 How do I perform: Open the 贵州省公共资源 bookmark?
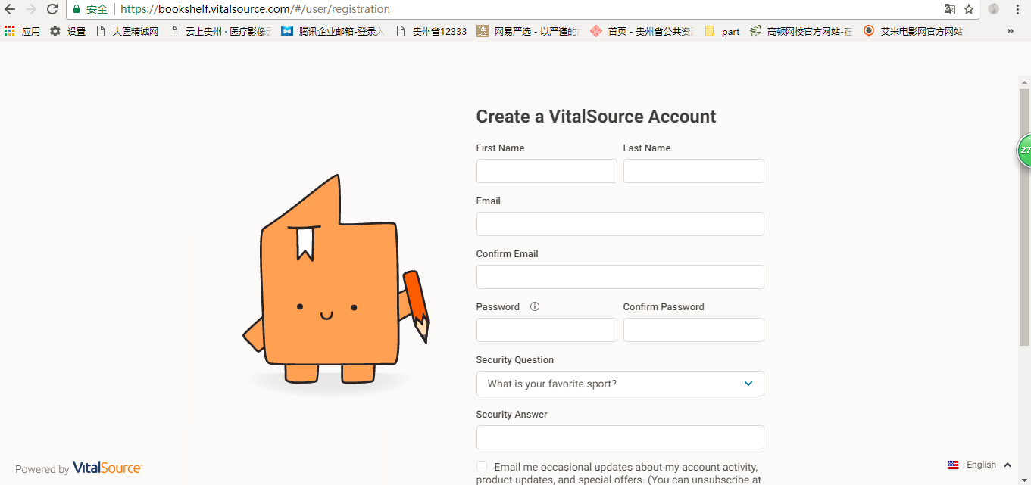(x=642, y=31)
